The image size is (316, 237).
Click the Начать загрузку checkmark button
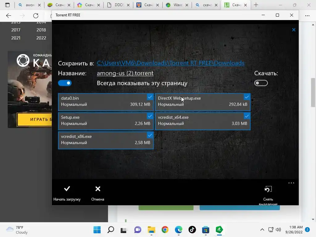tap(67, 193)
